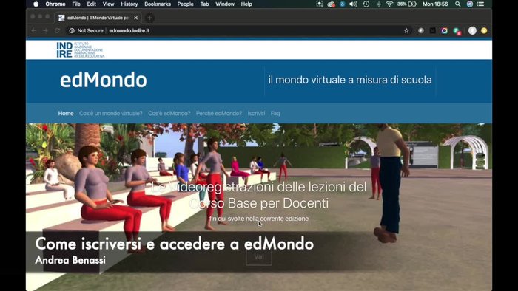Click the black square extension icon
This screenshot has height=291, width=518.
click(x=432, y=30)
